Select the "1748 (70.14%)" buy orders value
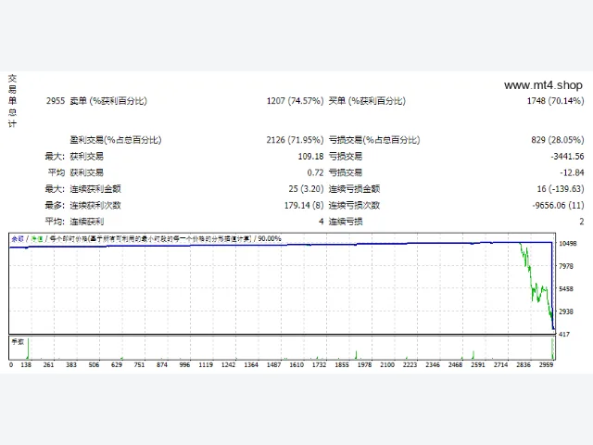The image size is (593, 445). (x=555, y=101)
